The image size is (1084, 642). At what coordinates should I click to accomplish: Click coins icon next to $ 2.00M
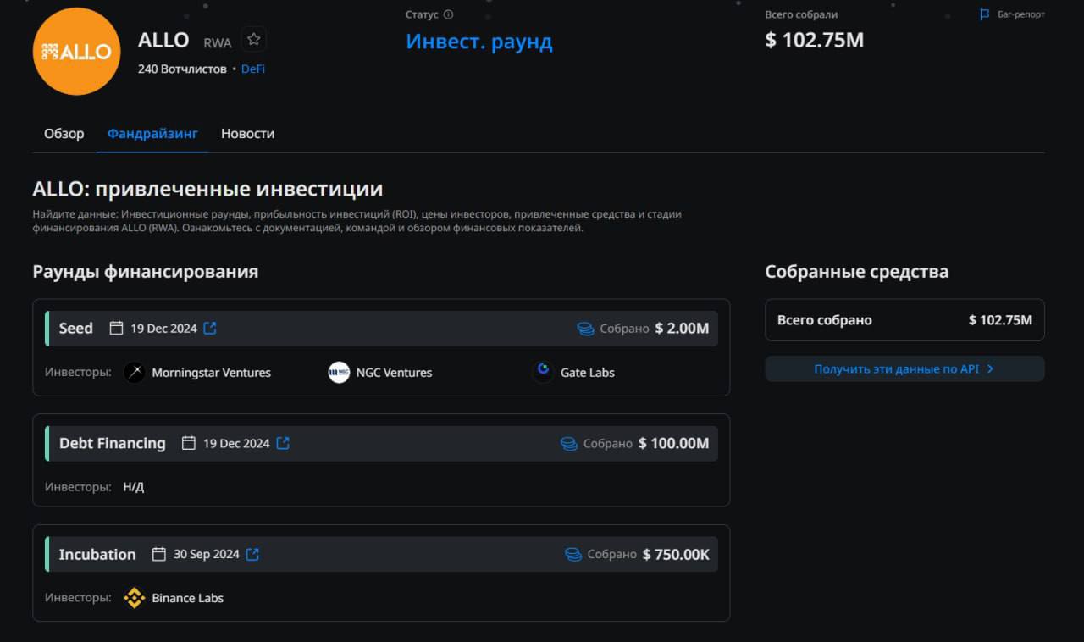tap(585, 329)
